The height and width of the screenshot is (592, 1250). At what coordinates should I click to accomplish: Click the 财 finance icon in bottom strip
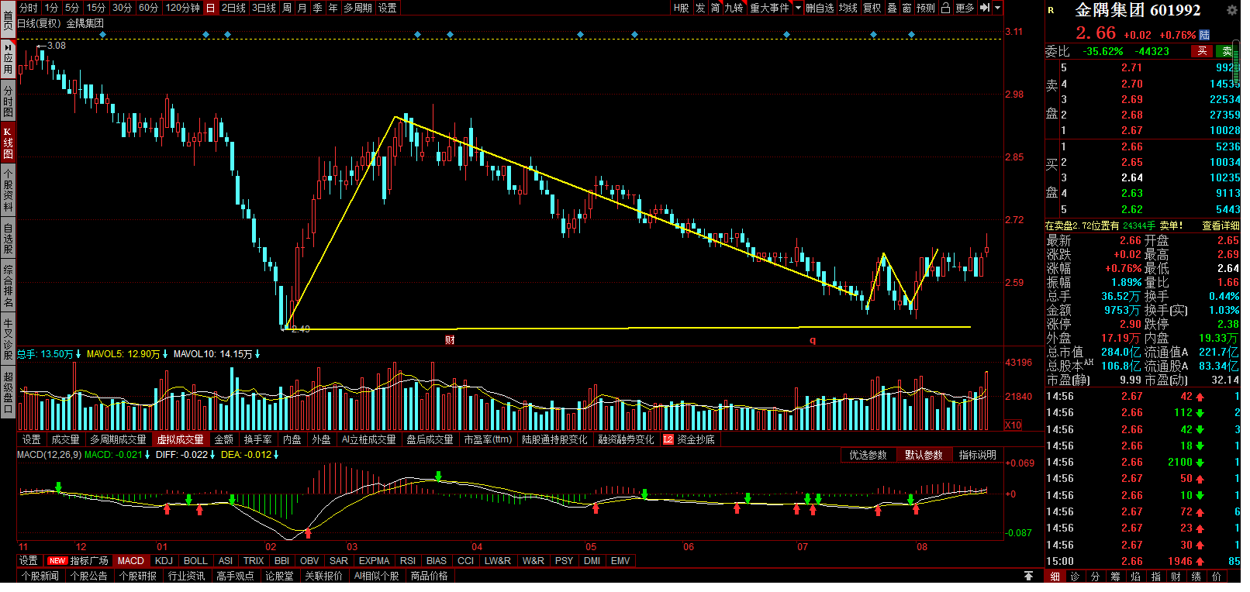pos(1176,577)
